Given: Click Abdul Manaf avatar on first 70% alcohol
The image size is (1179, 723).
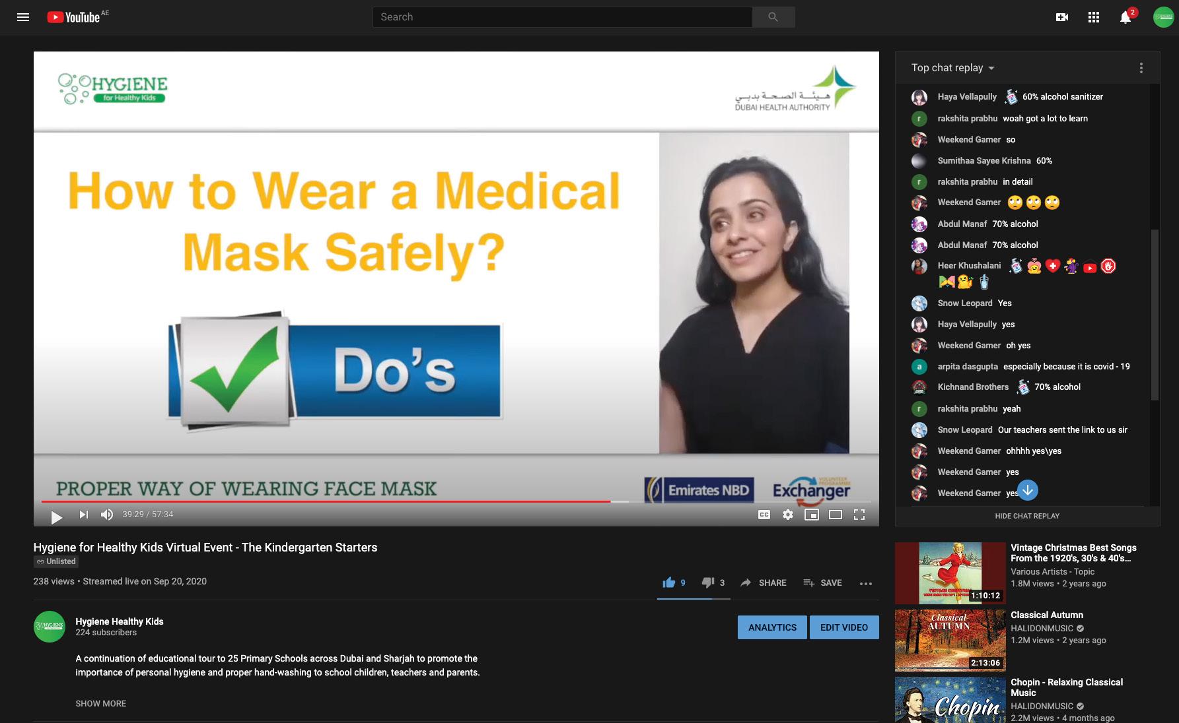Looking at the screenshot, I should click(x=919, y=224).
